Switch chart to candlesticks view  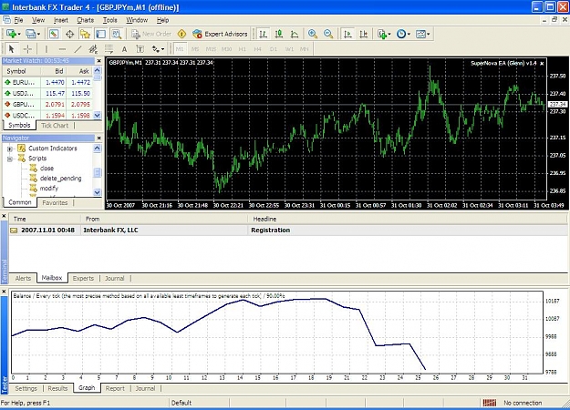pos(279,34)
